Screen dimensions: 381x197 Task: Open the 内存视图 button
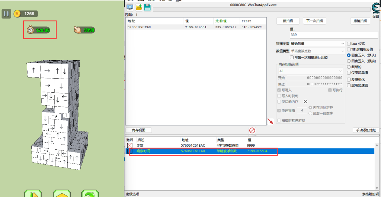[x=138, y=130]
